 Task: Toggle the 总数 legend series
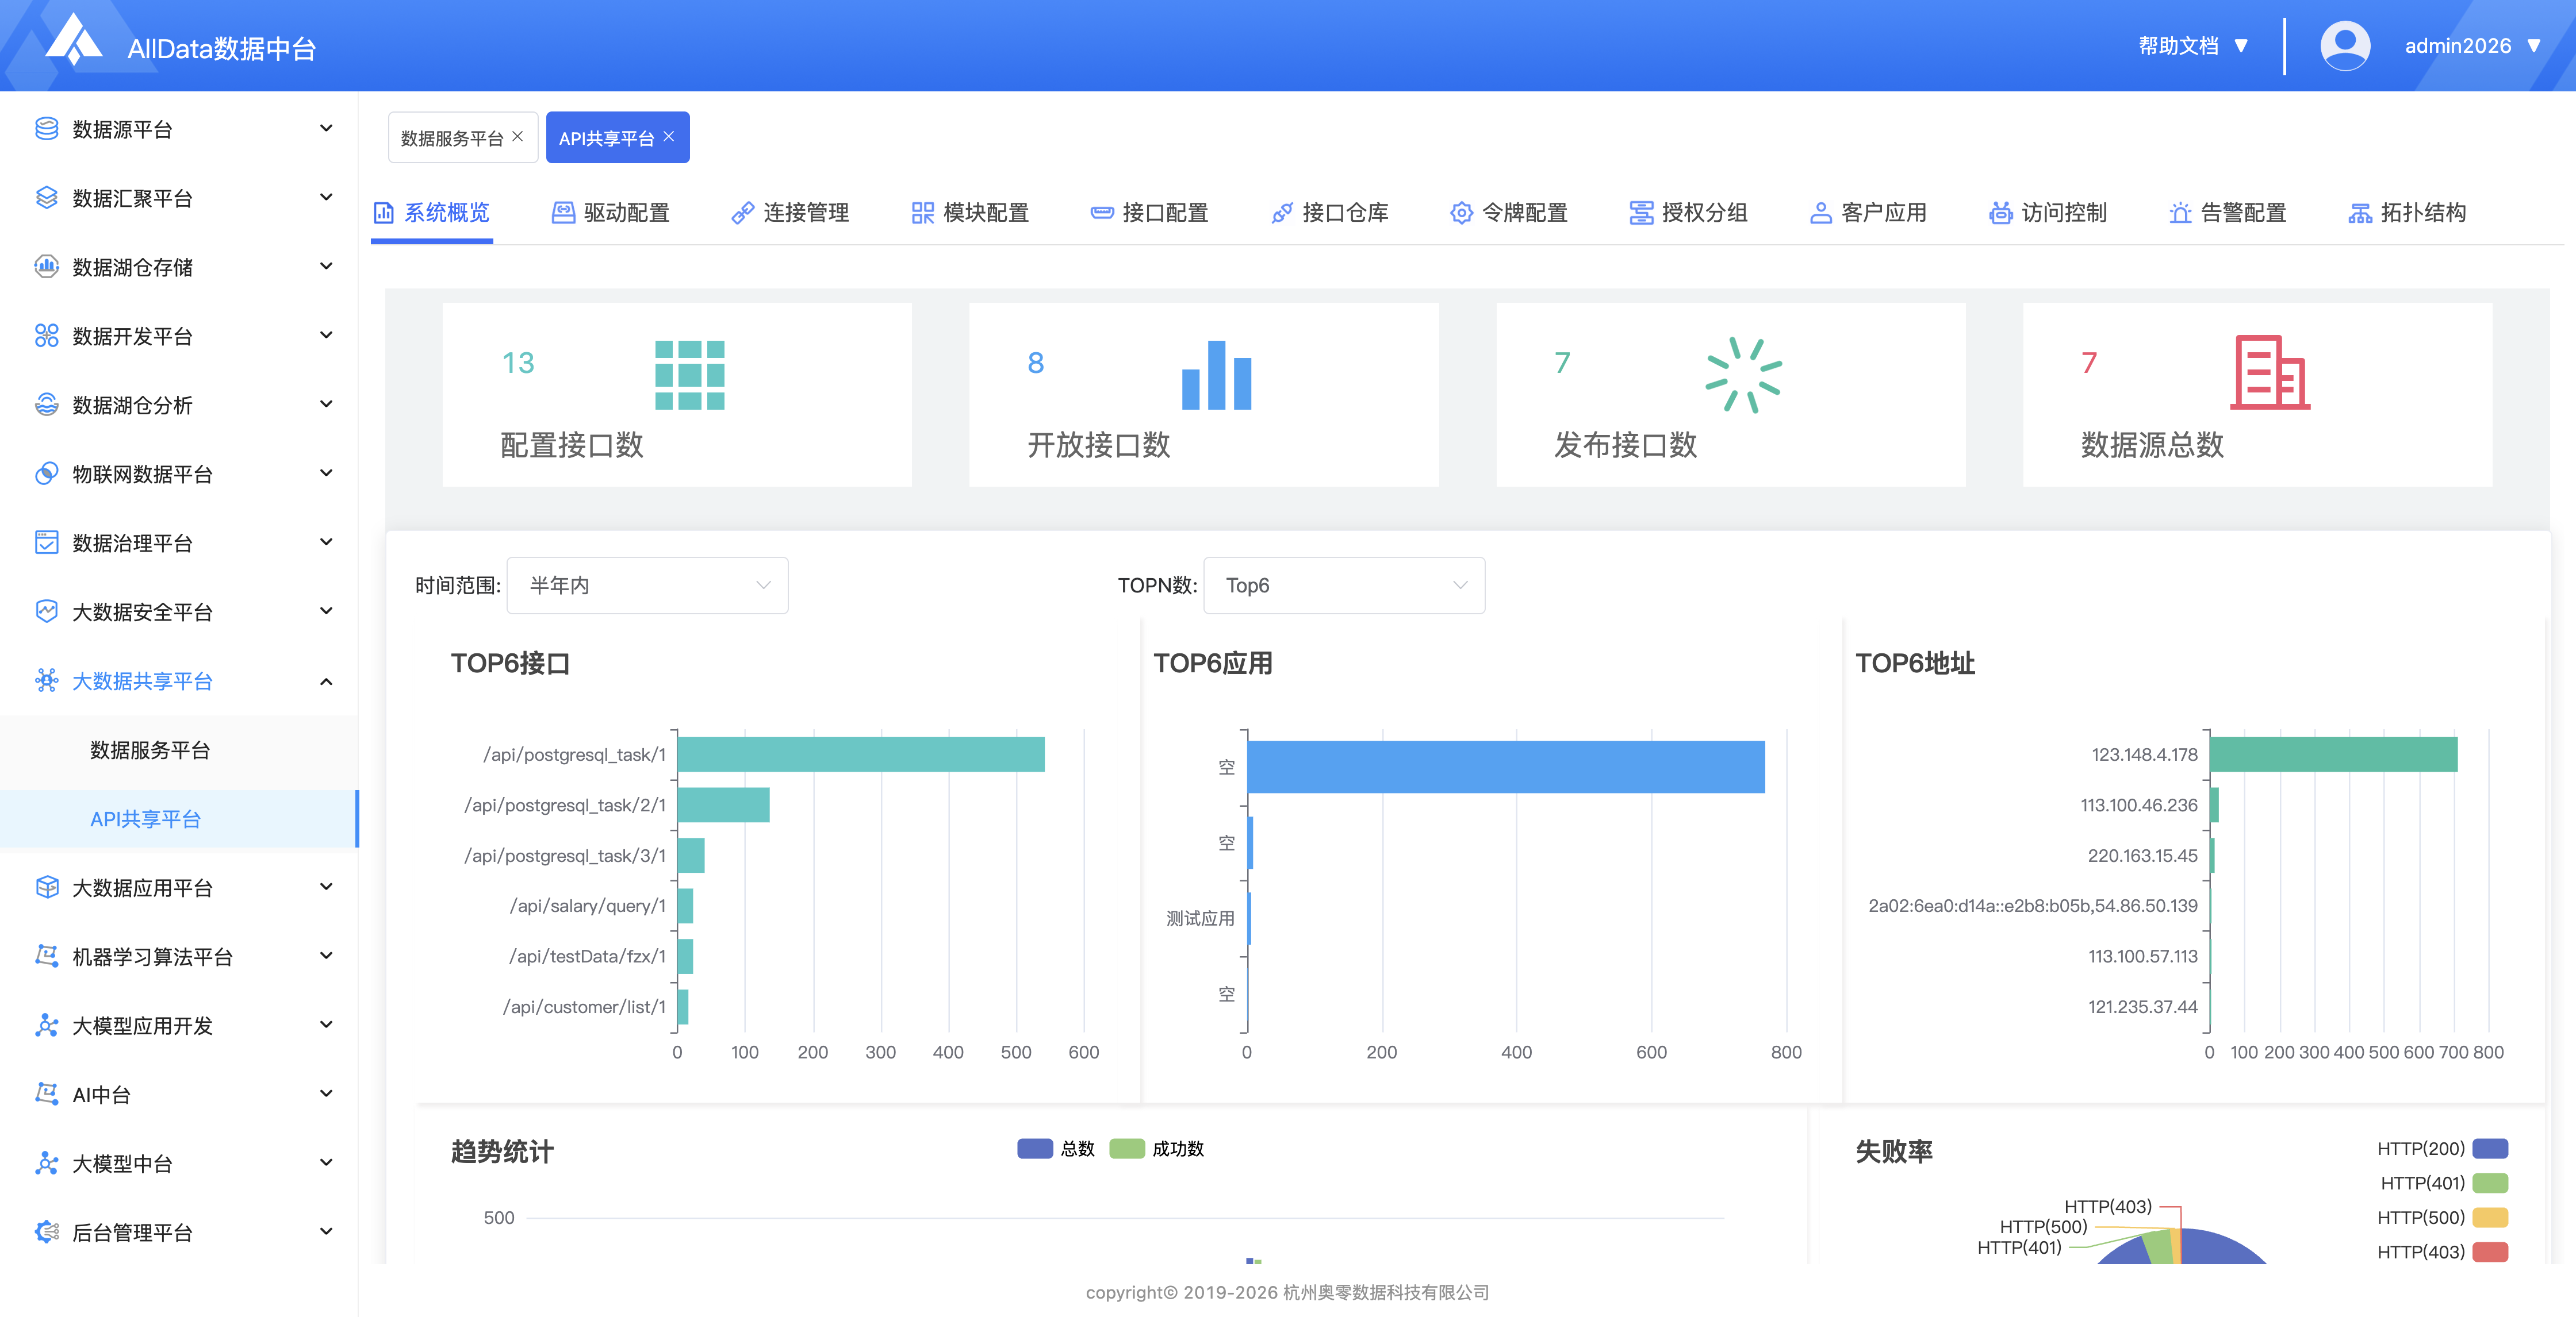click(1056, 1149)
